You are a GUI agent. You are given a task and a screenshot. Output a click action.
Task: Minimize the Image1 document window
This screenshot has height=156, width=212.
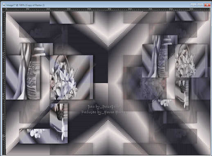pyautogui.click(x=193, y=5)
